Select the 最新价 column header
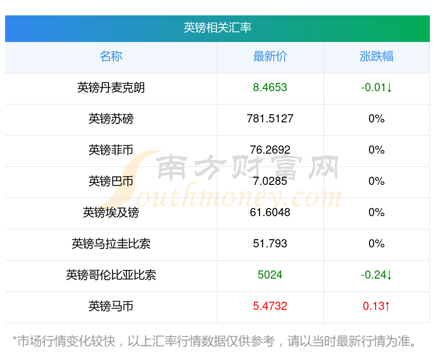The width and height of the screenshot is (435, 357). click(x=270, y=56)
